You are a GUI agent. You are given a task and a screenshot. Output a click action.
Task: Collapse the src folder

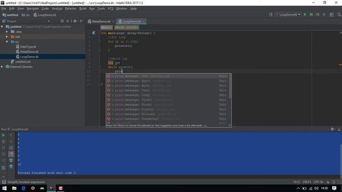[7, 42]
